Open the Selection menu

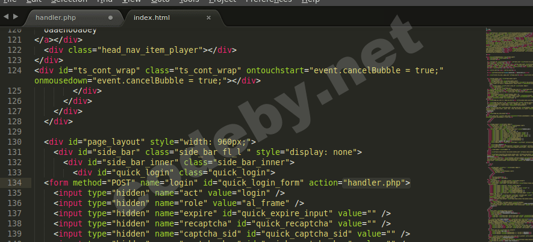pos(69,1)
